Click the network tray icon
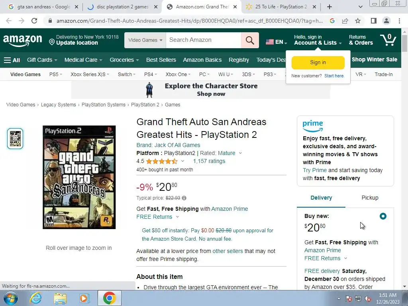Image resolution: width=408 pixels, height=306 pixels. pyautogui.click(x=358, y=299)
